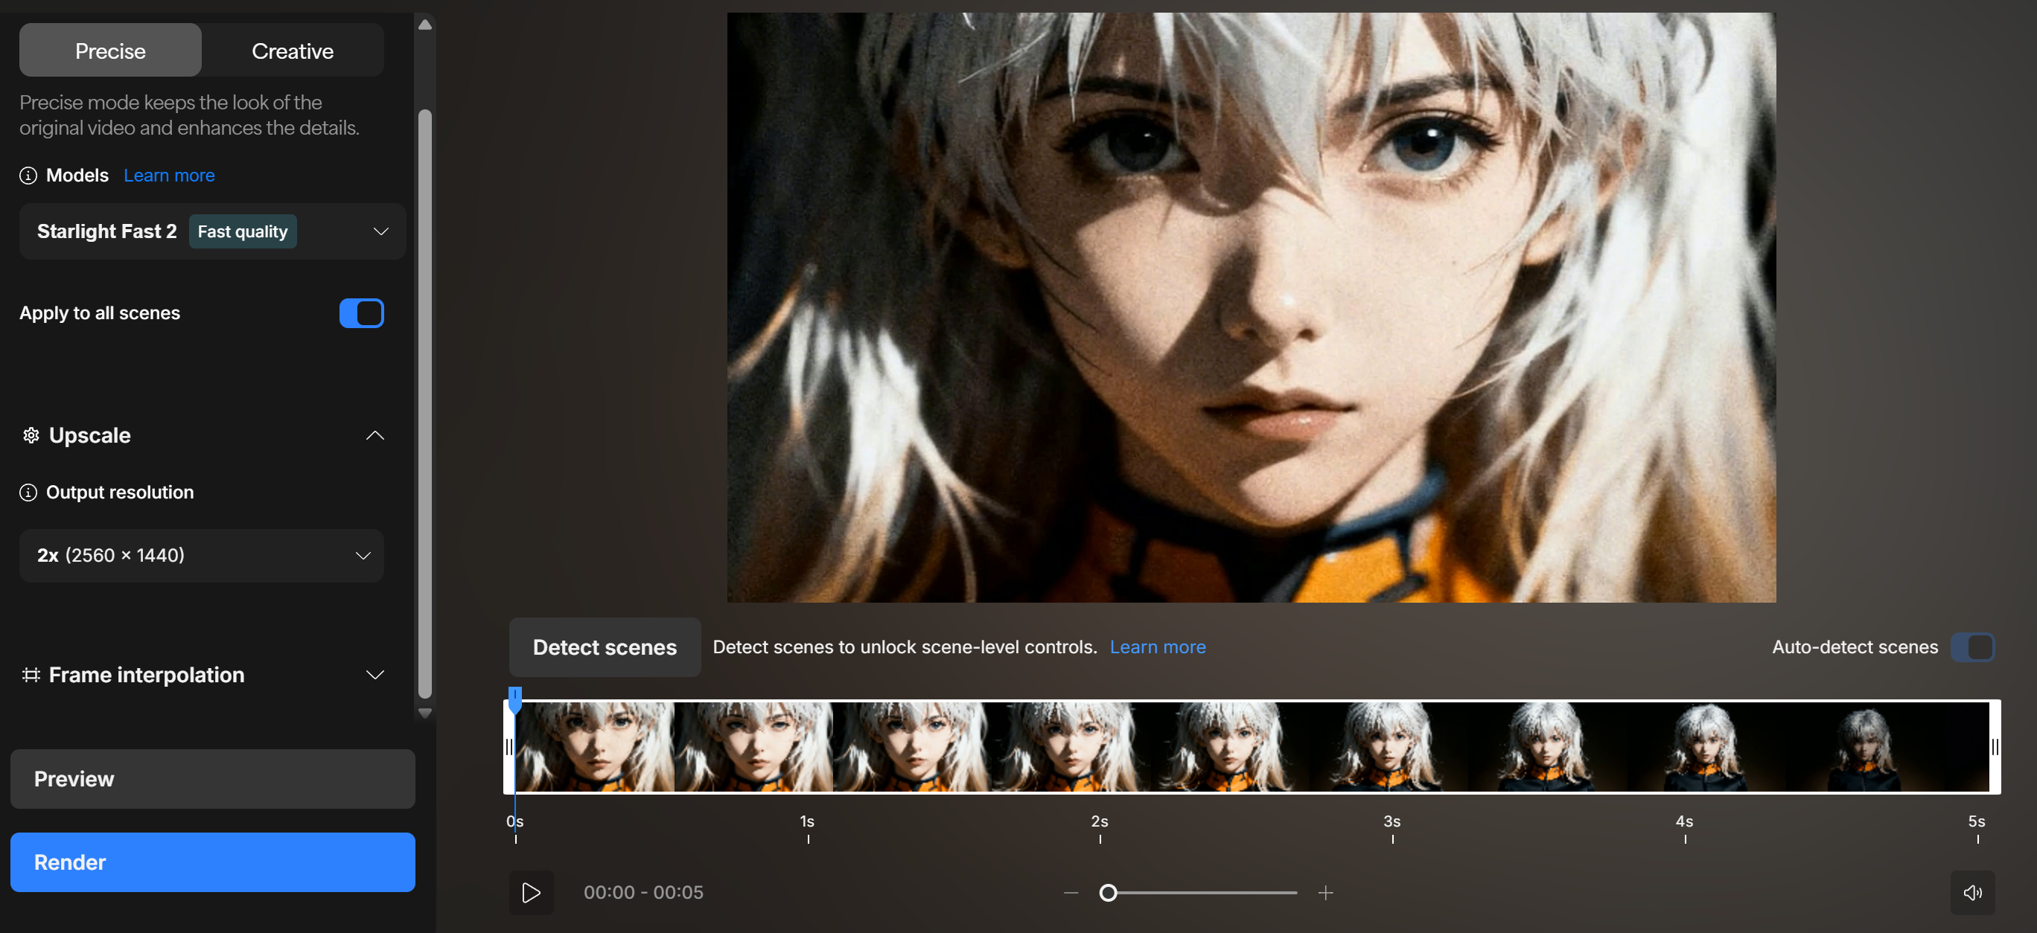Click the timeline zoom slider handle
Viewport: 2037px width, 933px height.
coord(1108,893)
